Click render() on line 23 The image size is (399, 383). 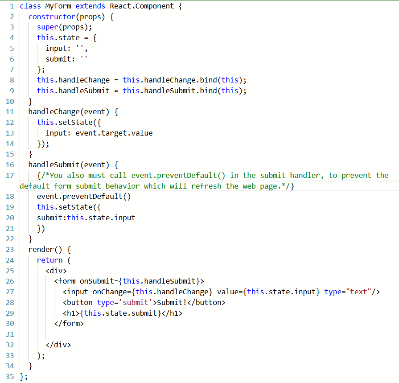pos(45,250)
